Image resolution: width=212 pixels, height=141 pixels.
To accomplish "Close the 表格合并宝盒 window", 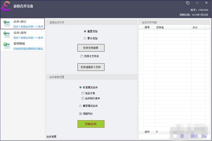I will click(x=206, y=2).
